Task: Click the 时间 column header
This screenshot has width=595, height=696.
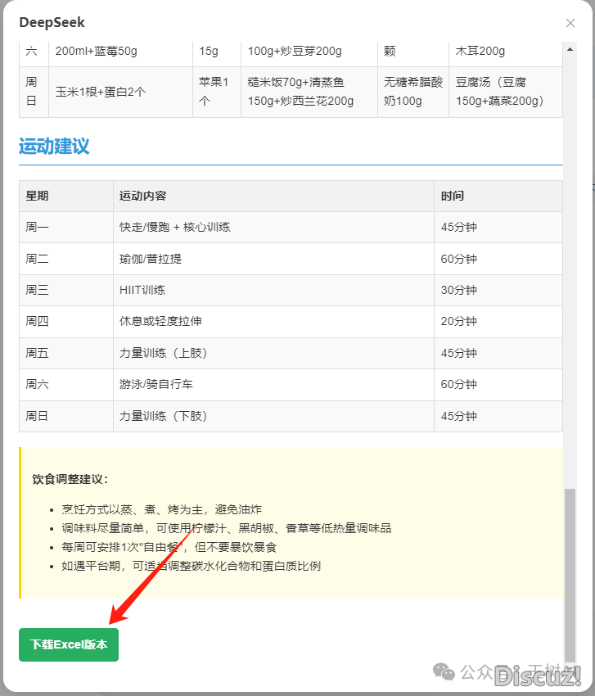Action: pos(498,196)
